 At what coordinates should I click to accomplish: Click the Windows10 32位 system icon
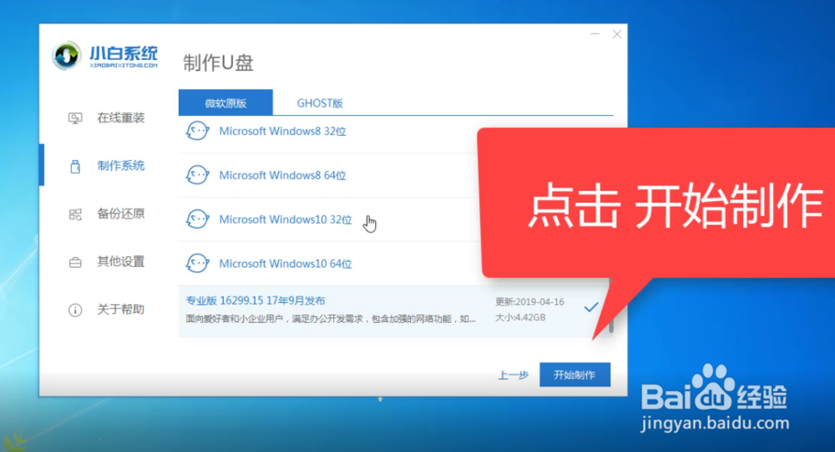pyautogui.click(x=197, y=219)
